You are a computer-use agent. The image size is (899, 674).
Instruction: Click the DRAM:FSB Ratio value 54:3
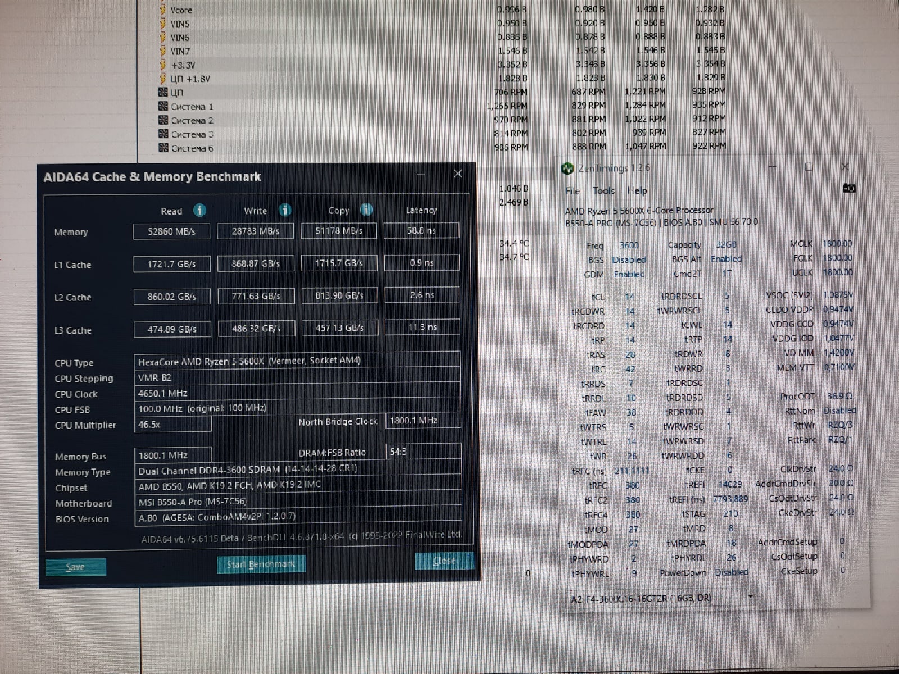(x=424, y=452)
